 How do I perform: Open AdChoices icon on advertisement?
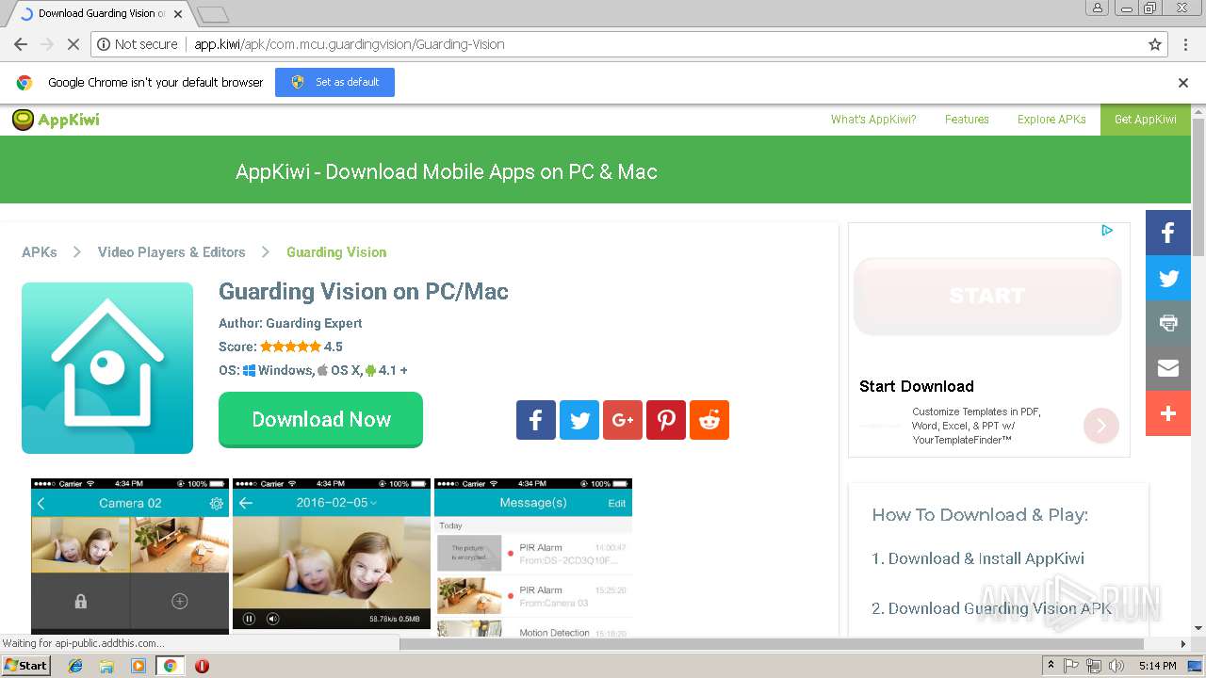[x=1107, y=231]
